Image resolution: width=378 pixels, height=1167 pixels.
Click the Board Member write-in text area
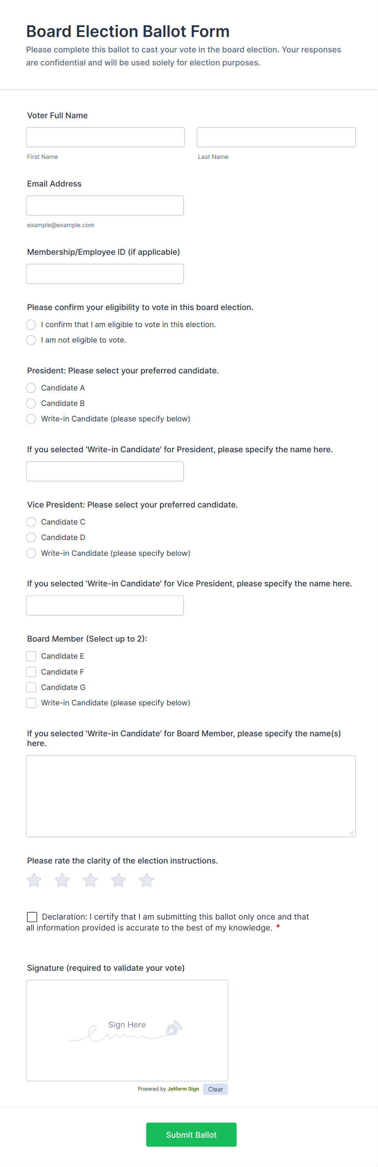coord(190,796)
